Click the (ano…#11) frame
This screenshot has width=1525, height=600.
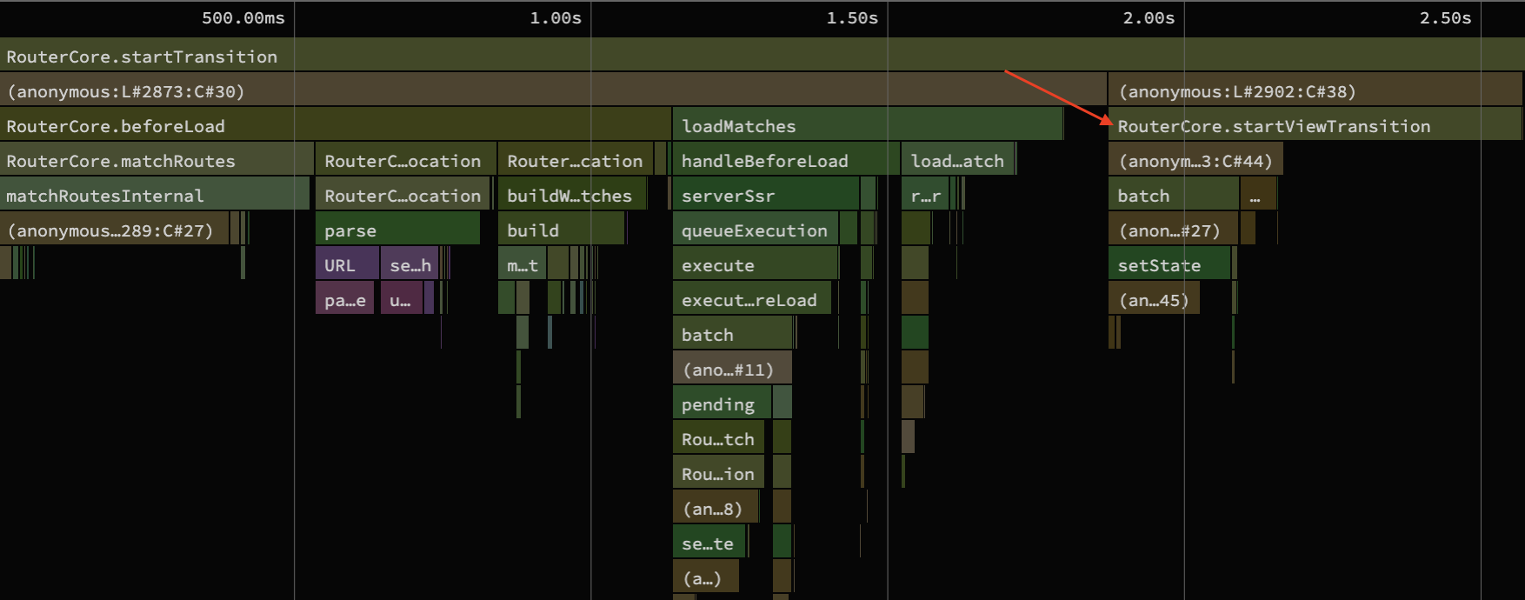732,369
